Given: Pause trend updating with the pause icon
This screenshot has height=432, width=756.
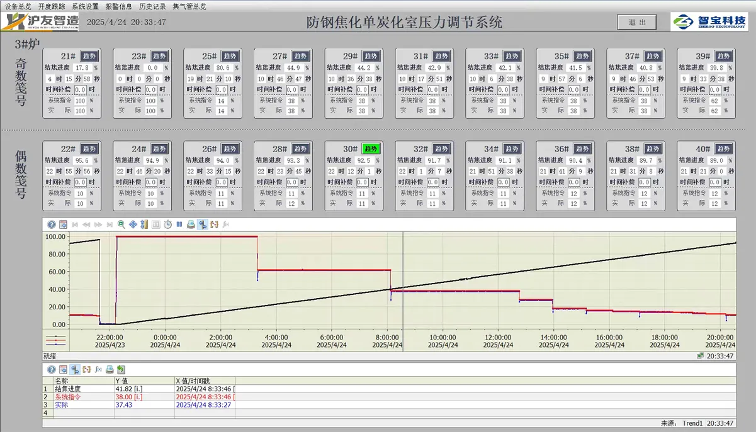Looking at the screenshot, I should (x=179, y=224).
